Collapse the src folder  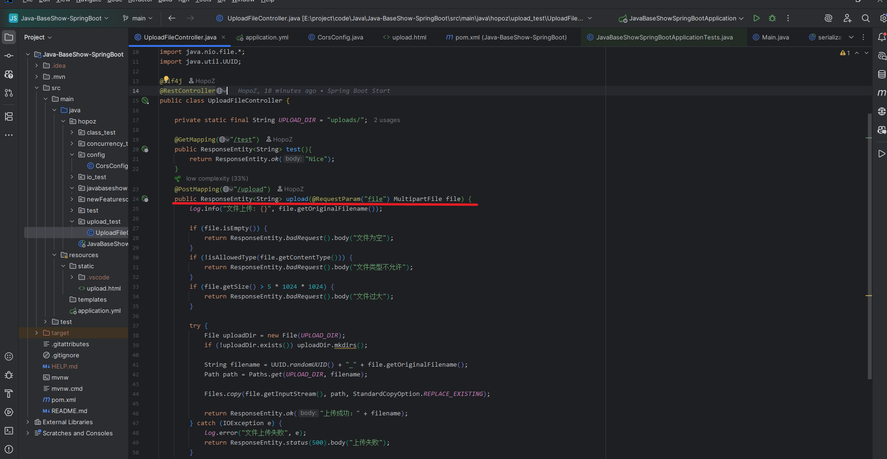click(37, 88)
